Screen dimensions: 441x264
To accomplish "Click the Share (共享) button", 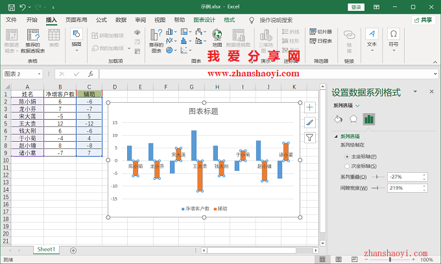I will [423, 20].
